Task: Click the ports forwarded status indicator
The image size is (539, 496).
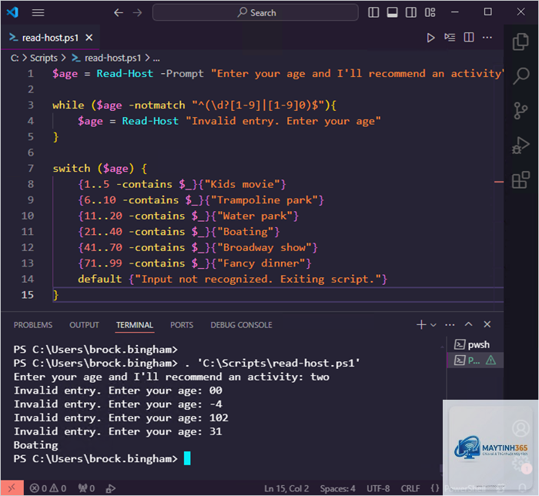Action: pyautogui.click(x=86, y=488)
